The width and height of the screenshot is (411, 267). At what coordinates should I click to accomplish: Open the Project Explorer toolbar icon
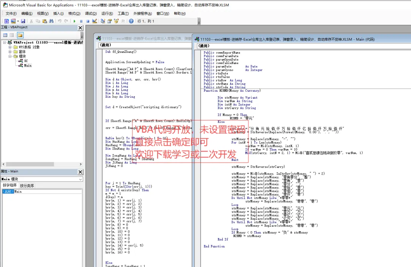(103, 21)
